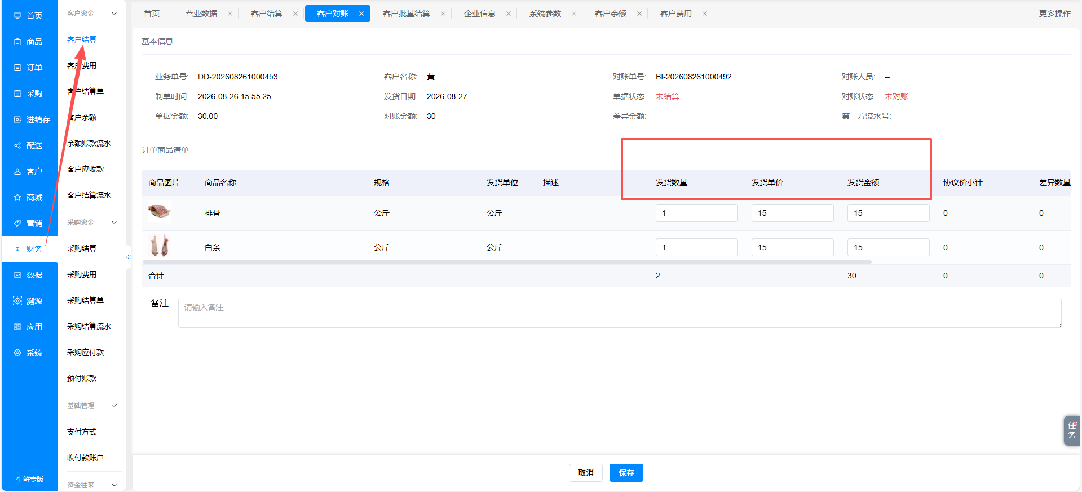This screenshot has width=1082, height=492.
Task: Click the 保存 save button
Action: 626,473
